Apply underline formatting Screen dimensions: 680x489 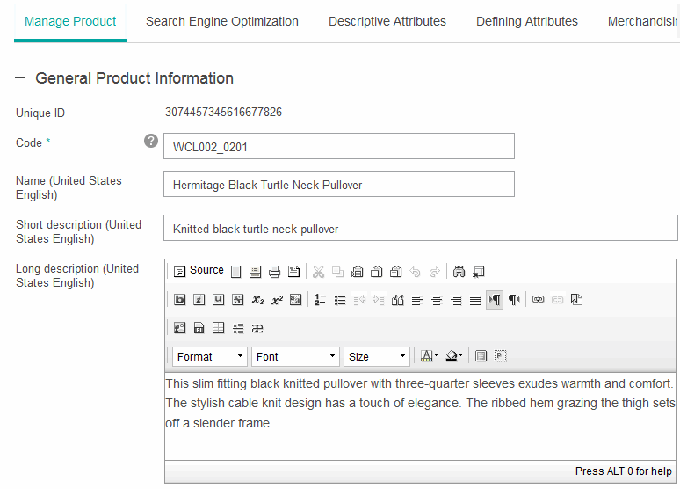click(219, 300)
